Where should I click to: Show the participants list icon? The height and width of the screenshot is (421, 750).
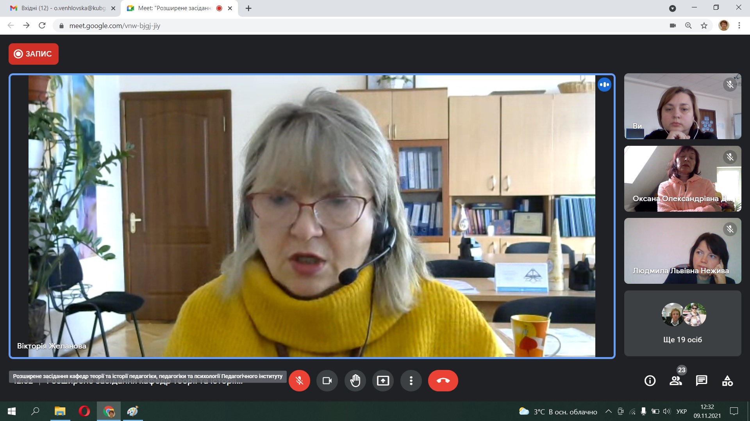coord(676,380)
